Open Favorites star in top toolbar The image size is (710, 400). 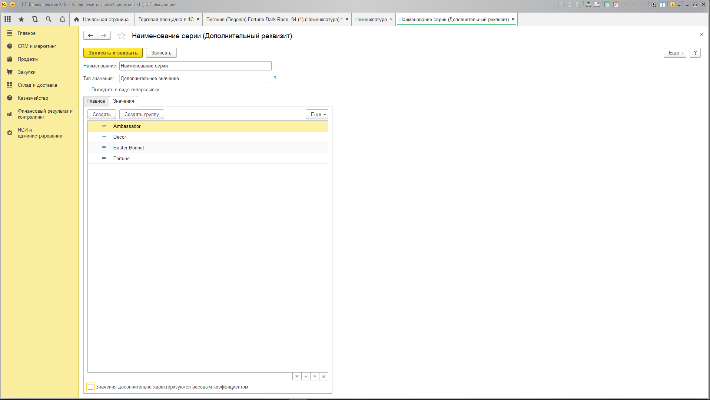[21, 19]
